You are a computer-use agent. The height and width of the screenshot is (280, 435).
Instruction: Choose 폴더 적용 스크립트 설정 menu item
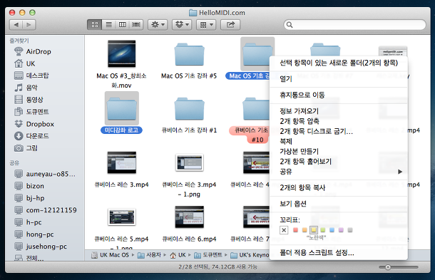pyautogui.click(x=339, y=252)
